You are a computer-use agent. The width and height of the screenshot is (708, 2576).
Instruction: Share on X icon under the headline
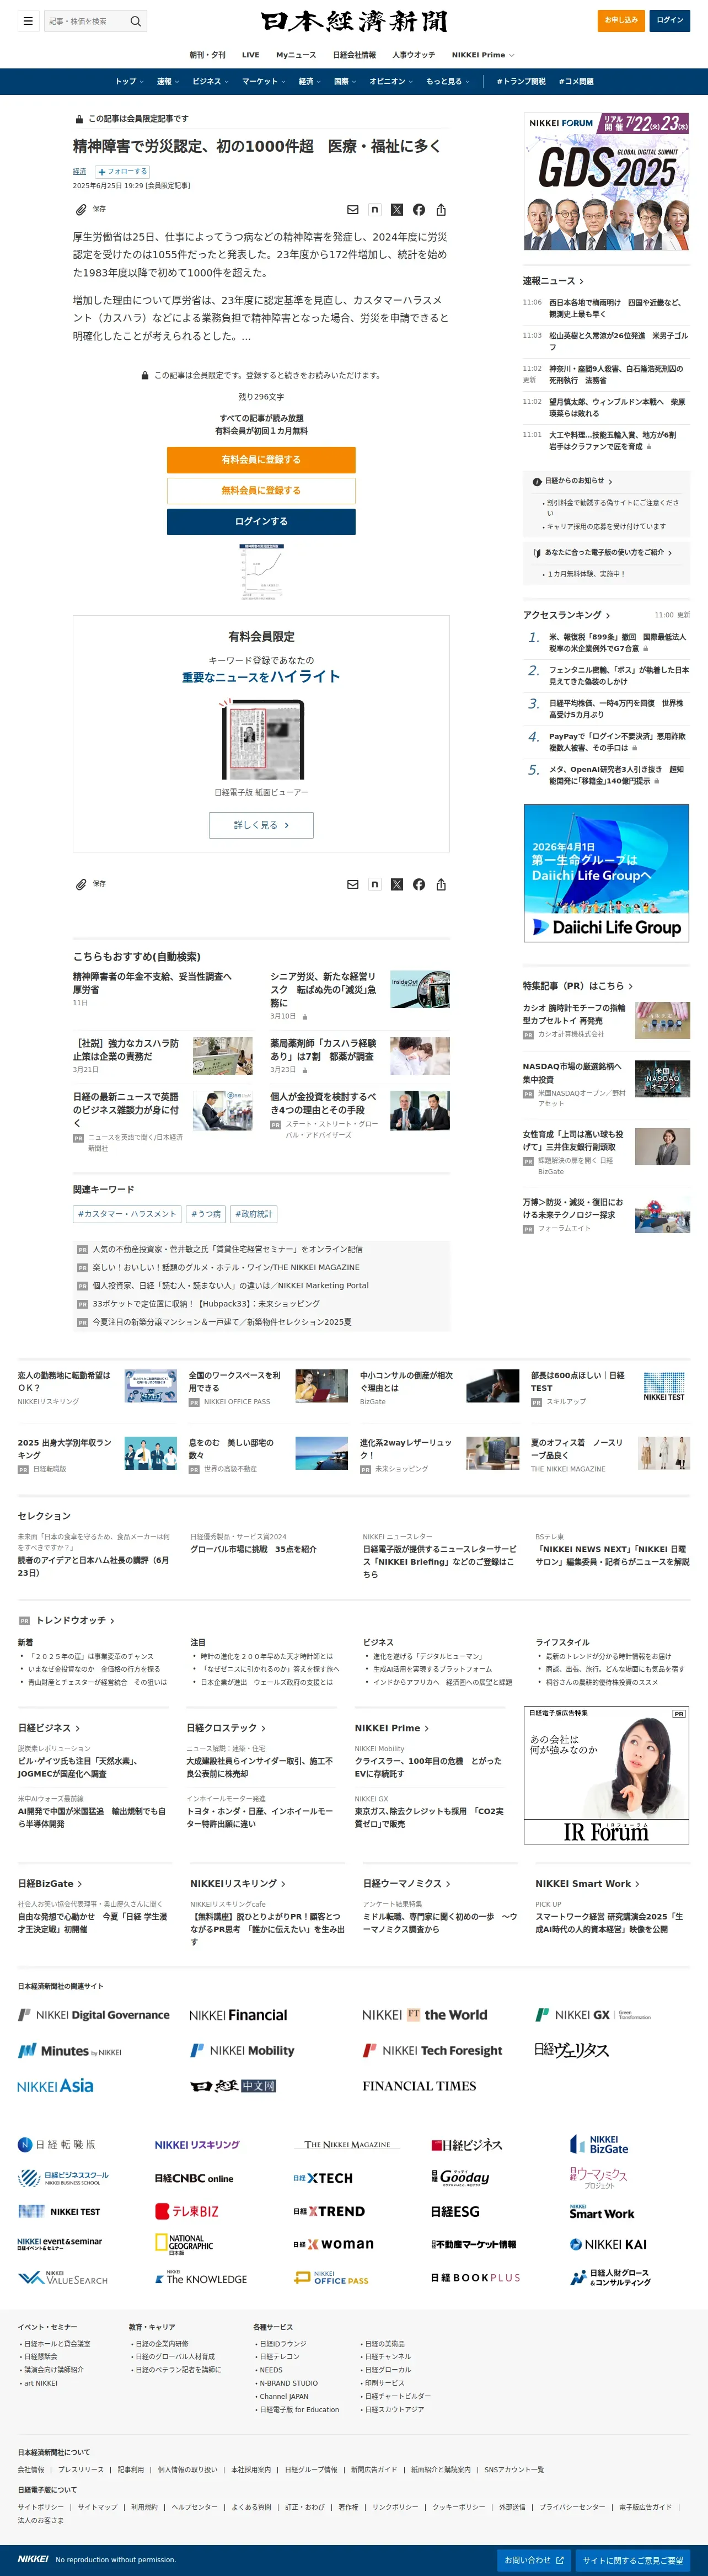point(397,210)
